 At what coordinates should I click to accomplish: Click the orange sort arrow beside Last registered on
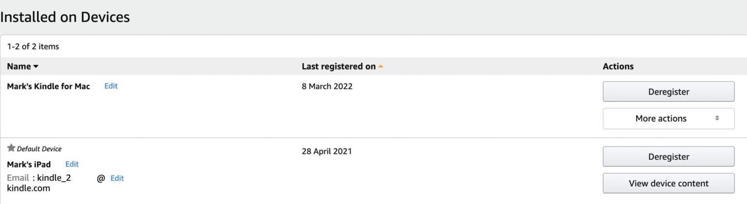pos(381,67)
